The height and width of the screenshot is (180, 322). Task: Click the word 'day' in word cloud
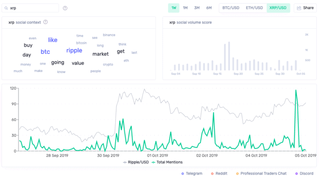pyautogui.click(x=27, y=55)
